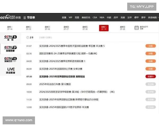Image resolution: width=159 pixels, height=127 pixels.
Task: Click 直播中 button for the 07:30 program
Action: (150, 76)
